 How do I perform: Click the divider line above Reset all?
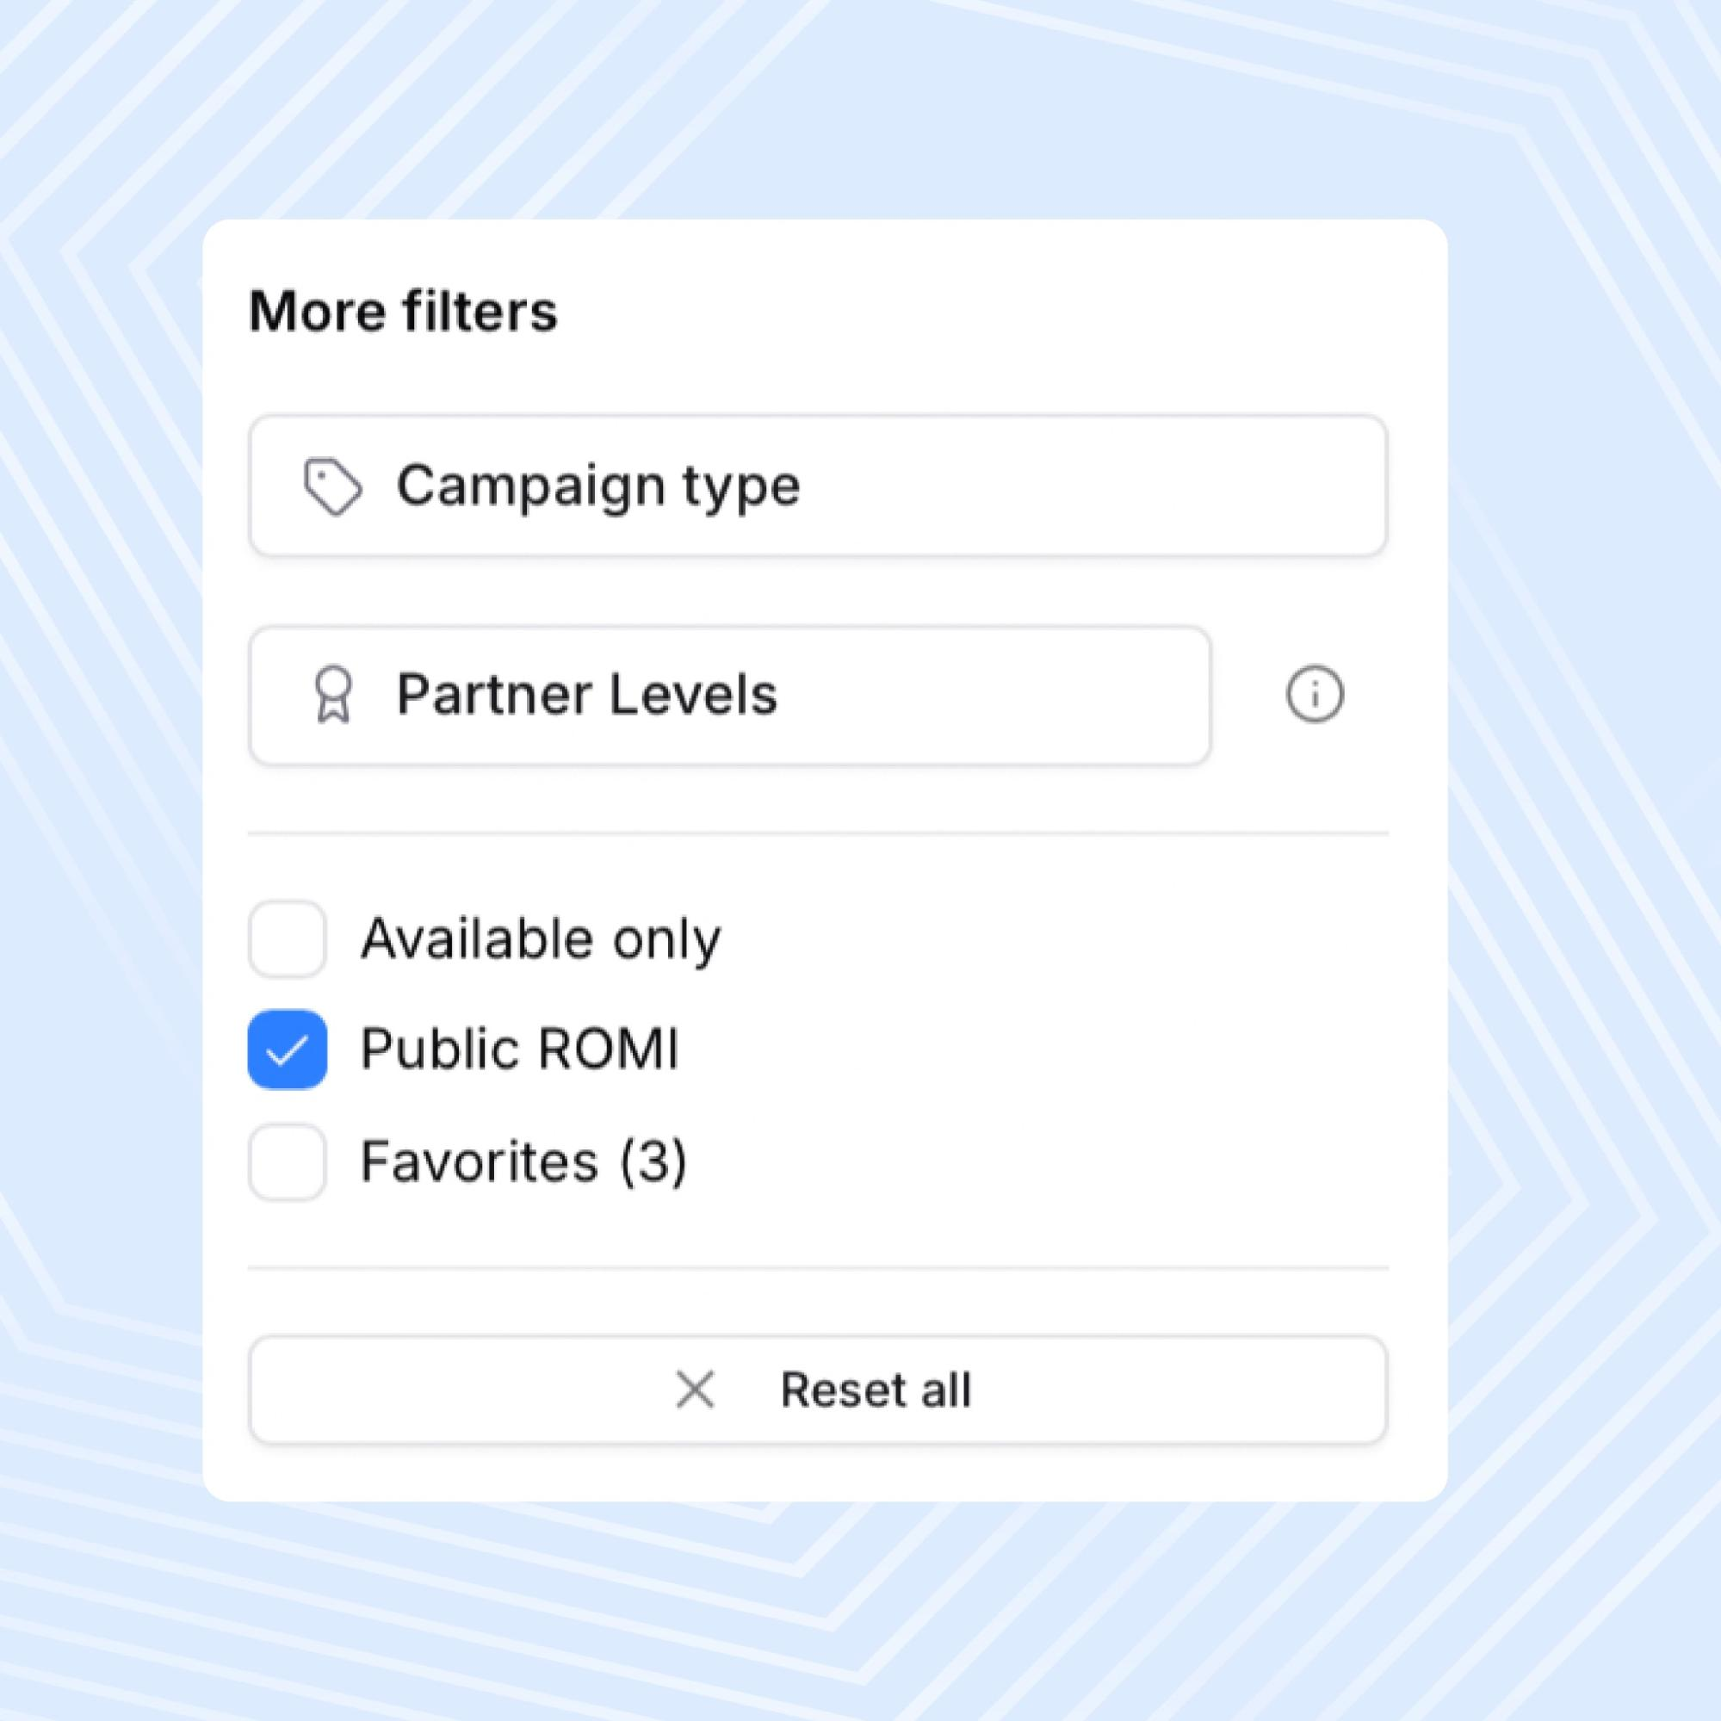click(x=818, y=1266)
